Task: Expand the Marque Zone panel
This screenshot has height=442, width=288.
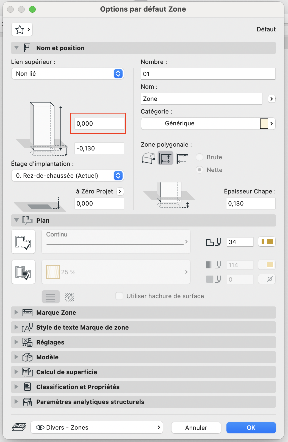Action: tap(16, 312)
